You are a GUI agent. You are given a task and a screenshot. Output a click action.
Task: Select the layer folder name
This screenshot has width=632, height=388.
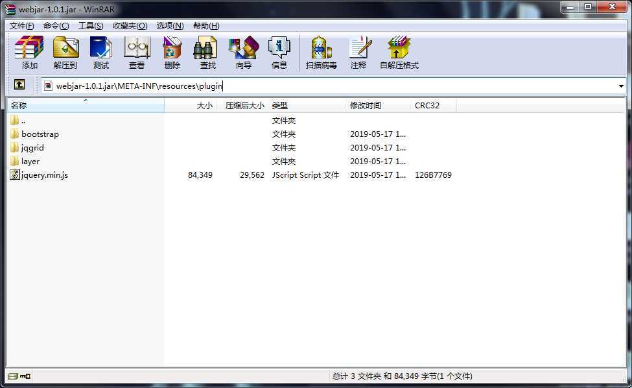(30, 162)
